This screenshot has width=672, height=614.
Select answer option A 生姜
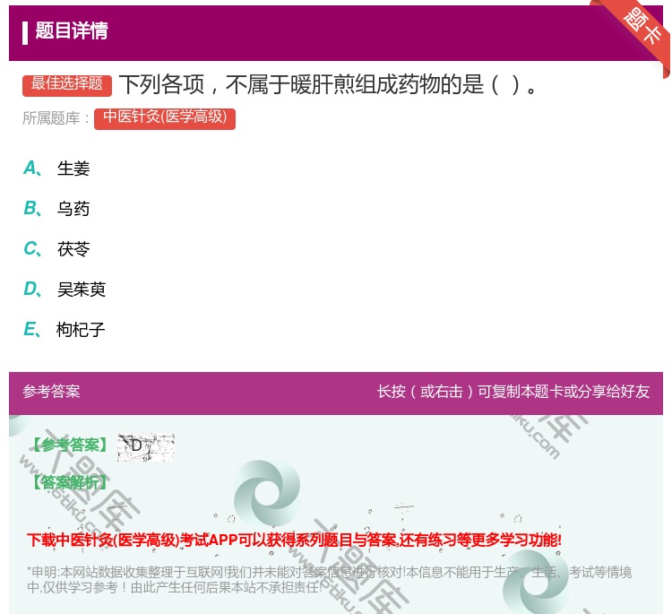56,169
